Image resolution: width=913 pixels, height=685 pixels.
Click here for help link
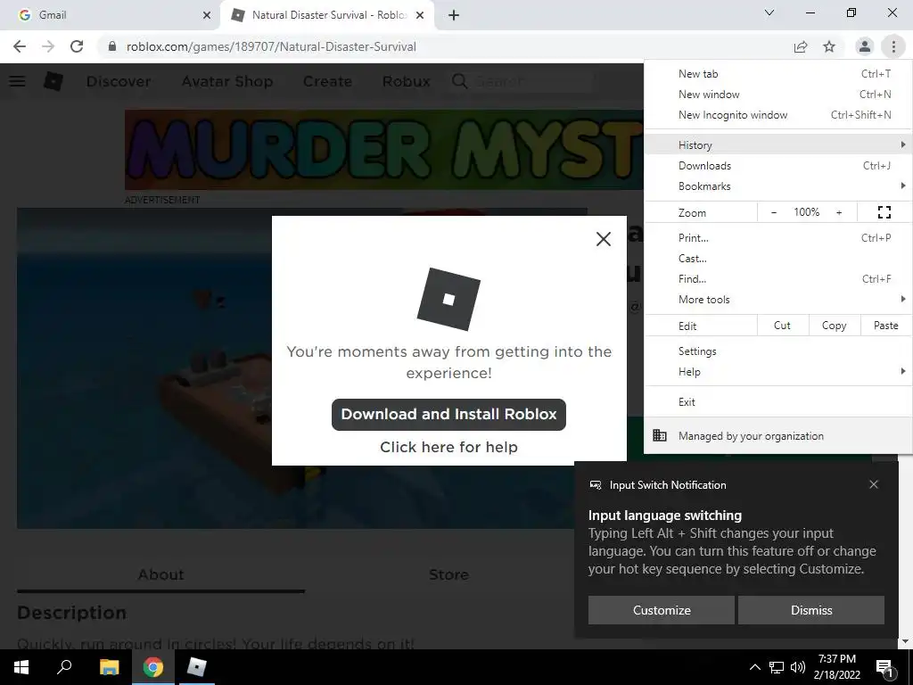[x=449, y=448]
